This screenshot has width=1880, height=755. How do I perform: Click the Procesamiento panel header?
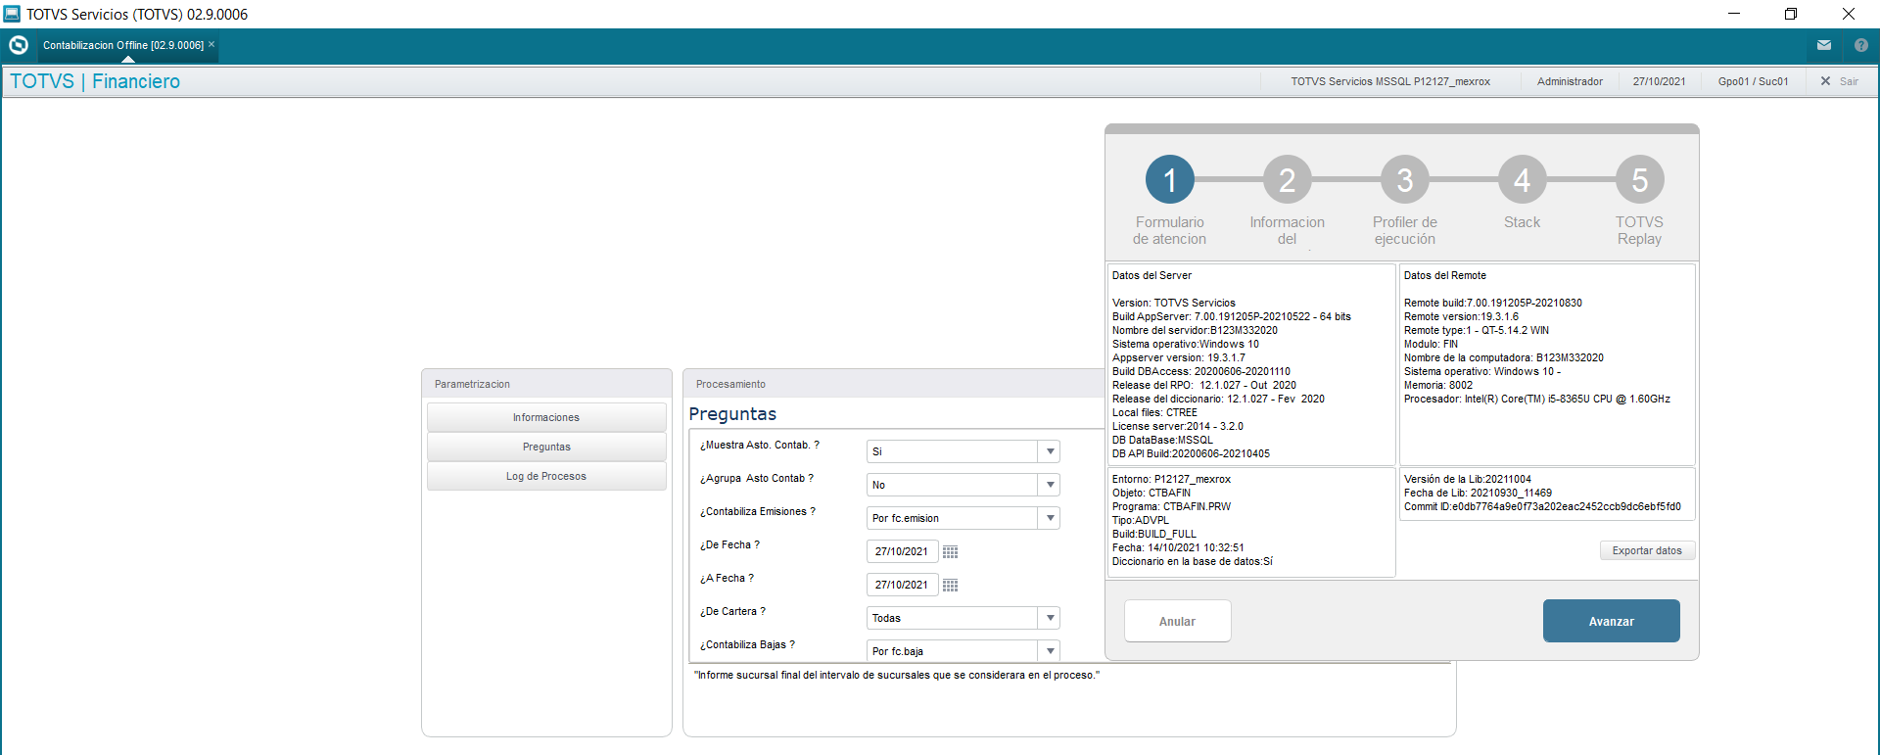pos(730,384)
